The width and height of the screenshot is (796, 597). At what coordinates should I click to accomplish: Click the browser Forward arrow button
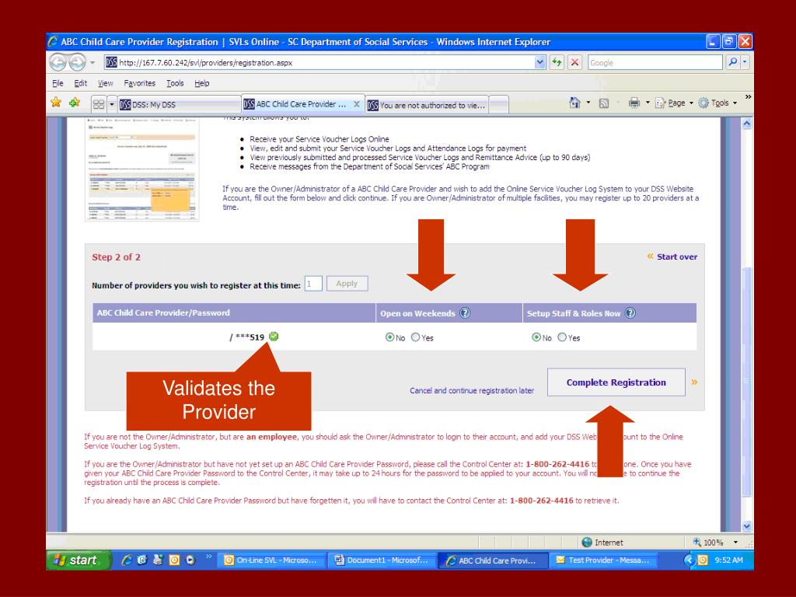(x=77, y=62)
